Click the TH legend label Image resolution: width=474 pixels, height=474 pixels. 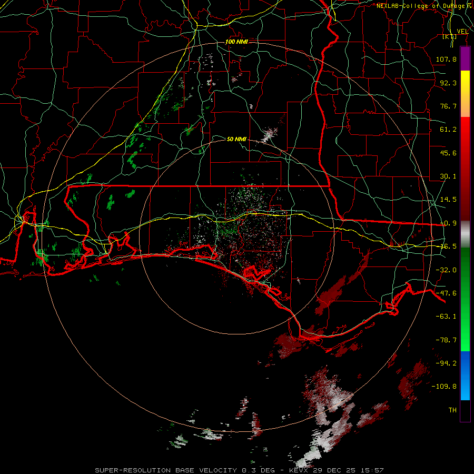[452, 410]
